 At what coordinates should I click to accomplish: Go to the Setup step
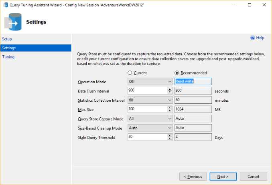7,39
